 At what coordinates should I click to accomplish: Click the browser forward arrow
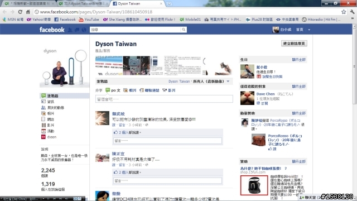(12, 12)
